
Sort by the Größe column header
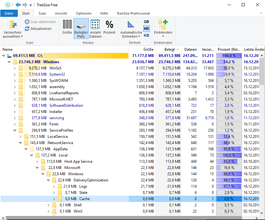pos(142,49)
